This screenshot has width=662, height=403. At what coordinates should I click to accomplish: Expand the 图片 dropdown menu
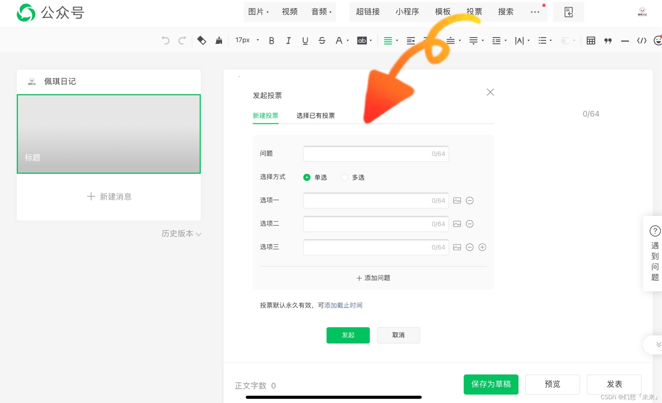tap(258, 12)
